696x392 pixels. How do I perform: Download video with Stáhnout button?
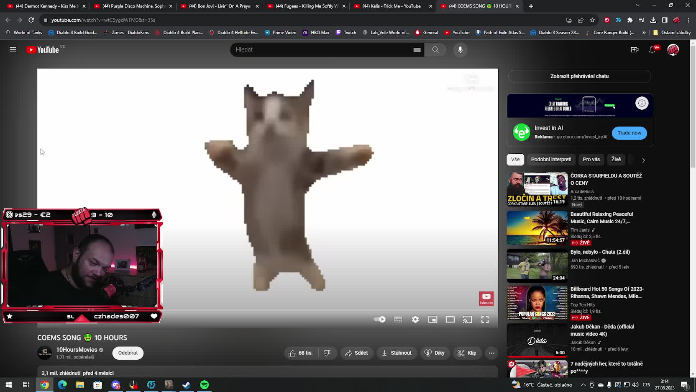pyautogui.click(x=397, y=353)
